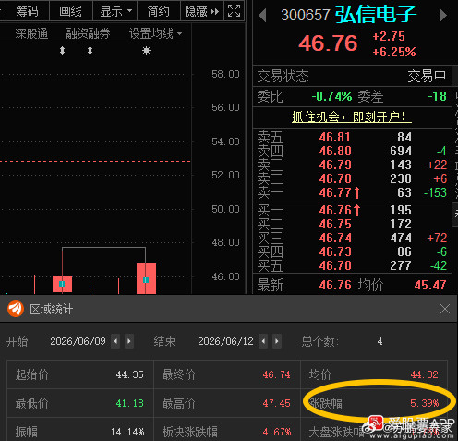Click the 买三 volume 474
This screenshot has height=441, width=458.
click(401, 238)
